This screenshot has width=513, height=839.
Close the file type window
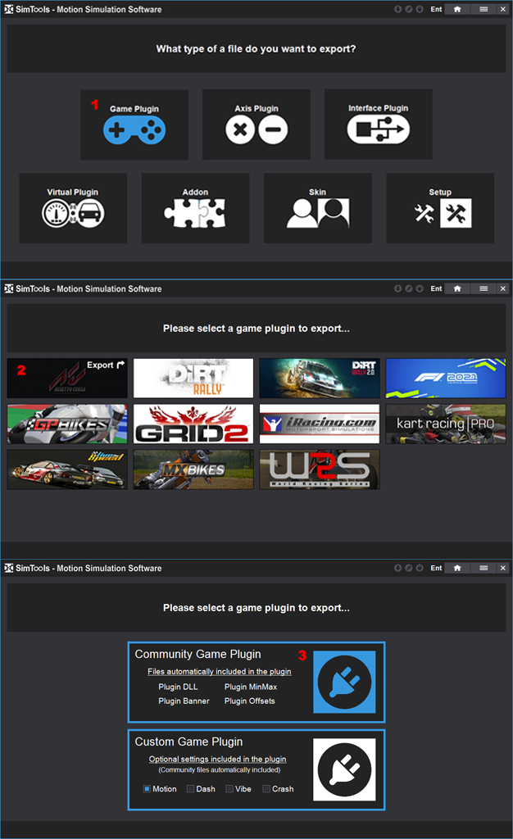503,9
